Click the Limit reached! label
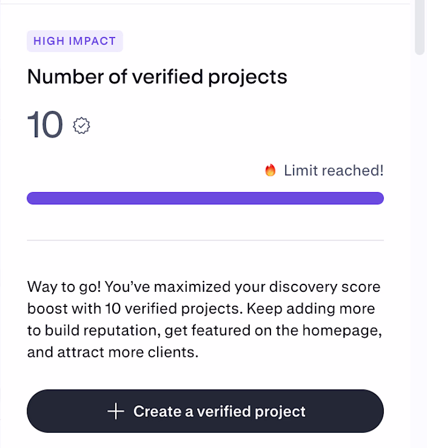Image resolution: width=427 pixels, height=448 pixels. (333, 170)
